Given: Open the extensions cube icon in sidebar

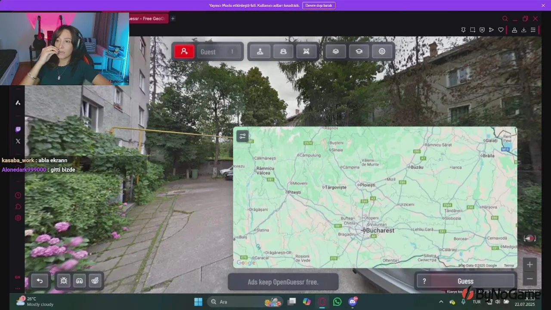Looking at the screenshot, I should (18, 207).
